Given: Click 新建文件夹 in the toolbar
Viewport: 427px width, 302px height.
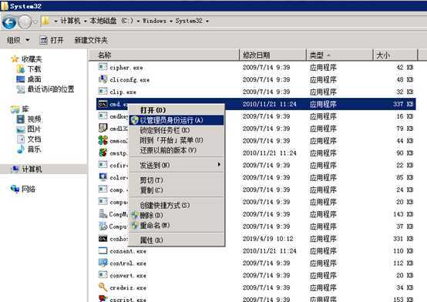Looking at the screenshot, I should 91,40.
